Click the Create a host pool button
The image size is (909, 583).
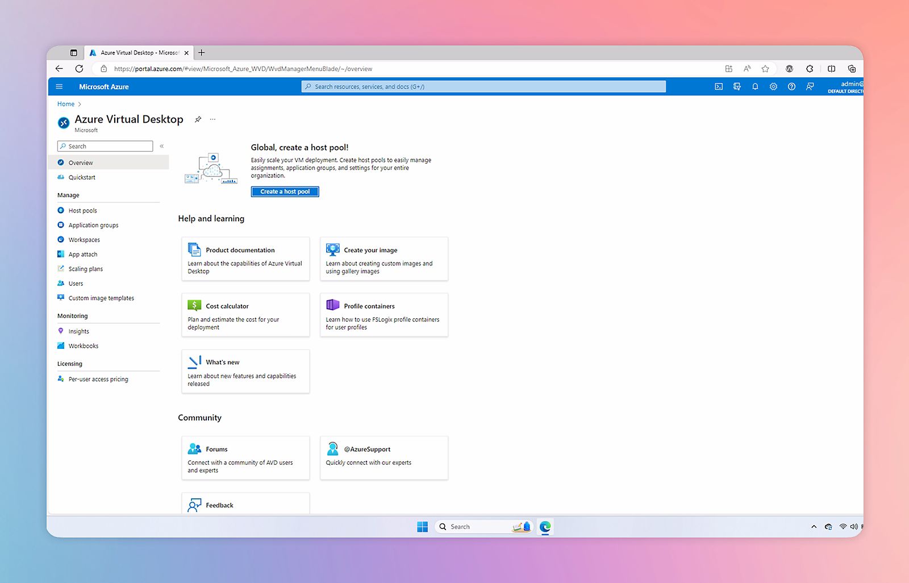[x=285, y=191]
